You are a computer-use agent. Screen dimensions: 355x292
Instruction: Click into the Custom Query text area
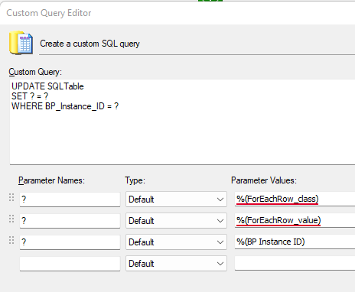coord(182,122)
